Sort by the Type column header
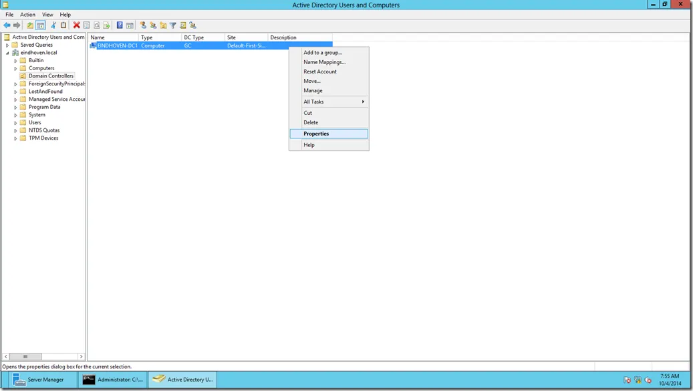The height and width of the screenshot is (391, 693). (x=160, y=37)
